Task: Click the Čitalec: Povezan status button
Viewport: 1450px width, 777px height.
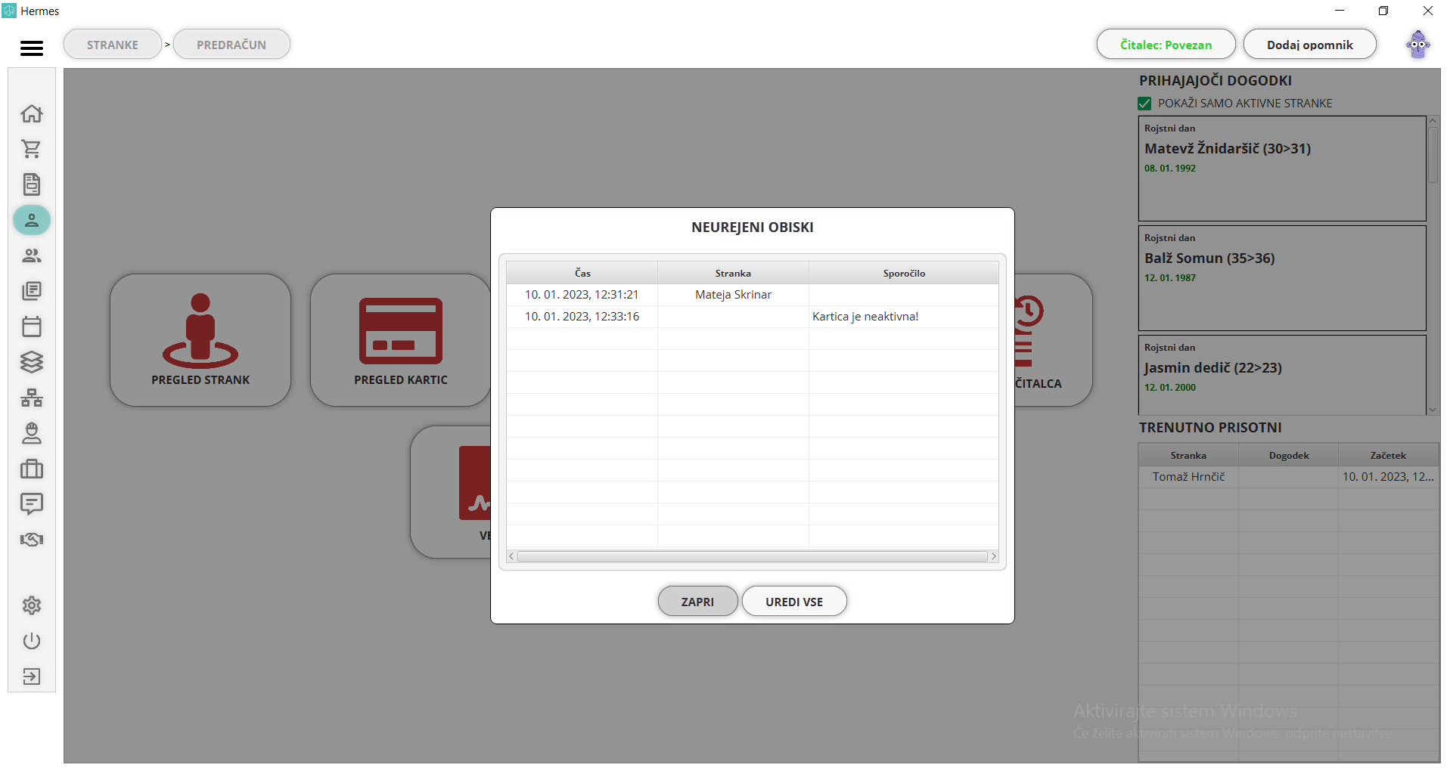Action: [1166, 45]
